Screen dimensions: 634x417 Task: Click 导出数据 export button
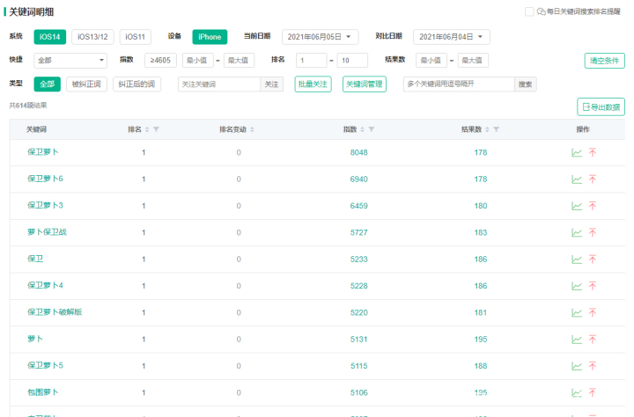601,107
